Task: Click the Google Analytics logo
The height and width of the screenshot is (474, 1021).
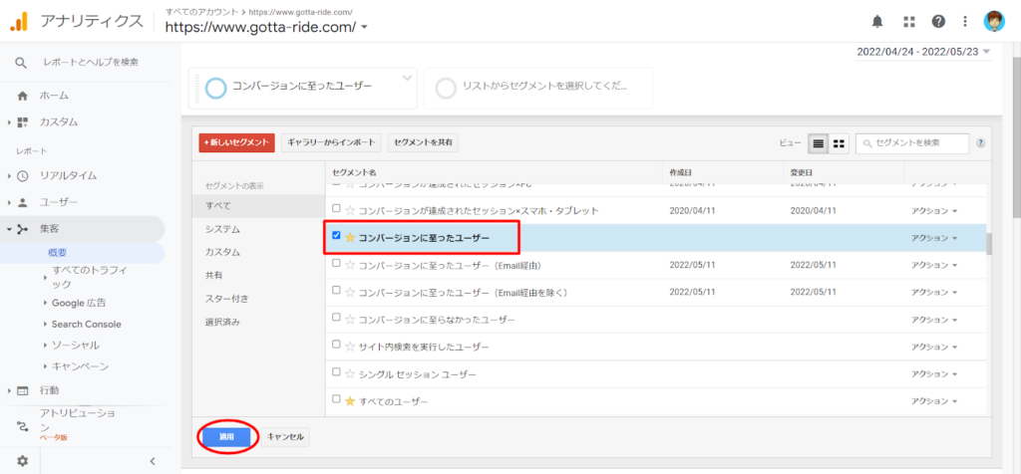Action: (x=18, y=22)
